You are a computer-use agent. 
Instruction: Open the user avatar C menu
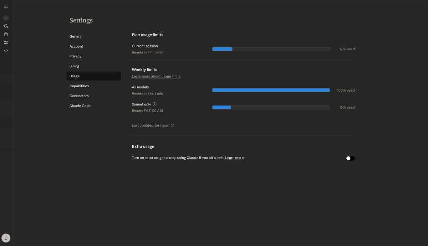point(6,238)
